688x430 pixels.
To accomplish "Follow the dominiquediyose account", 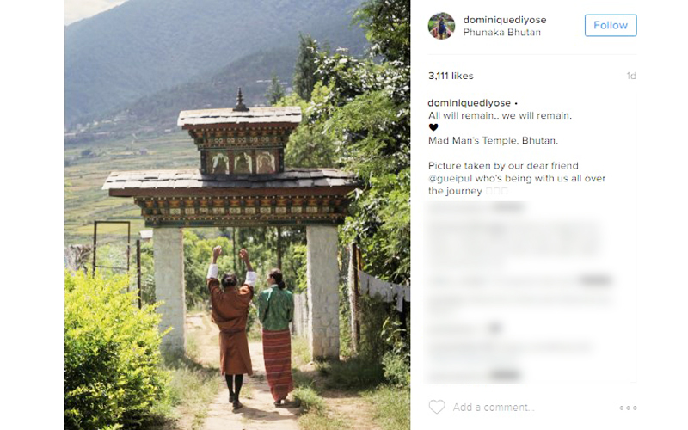I will click(x=611, y=26).
